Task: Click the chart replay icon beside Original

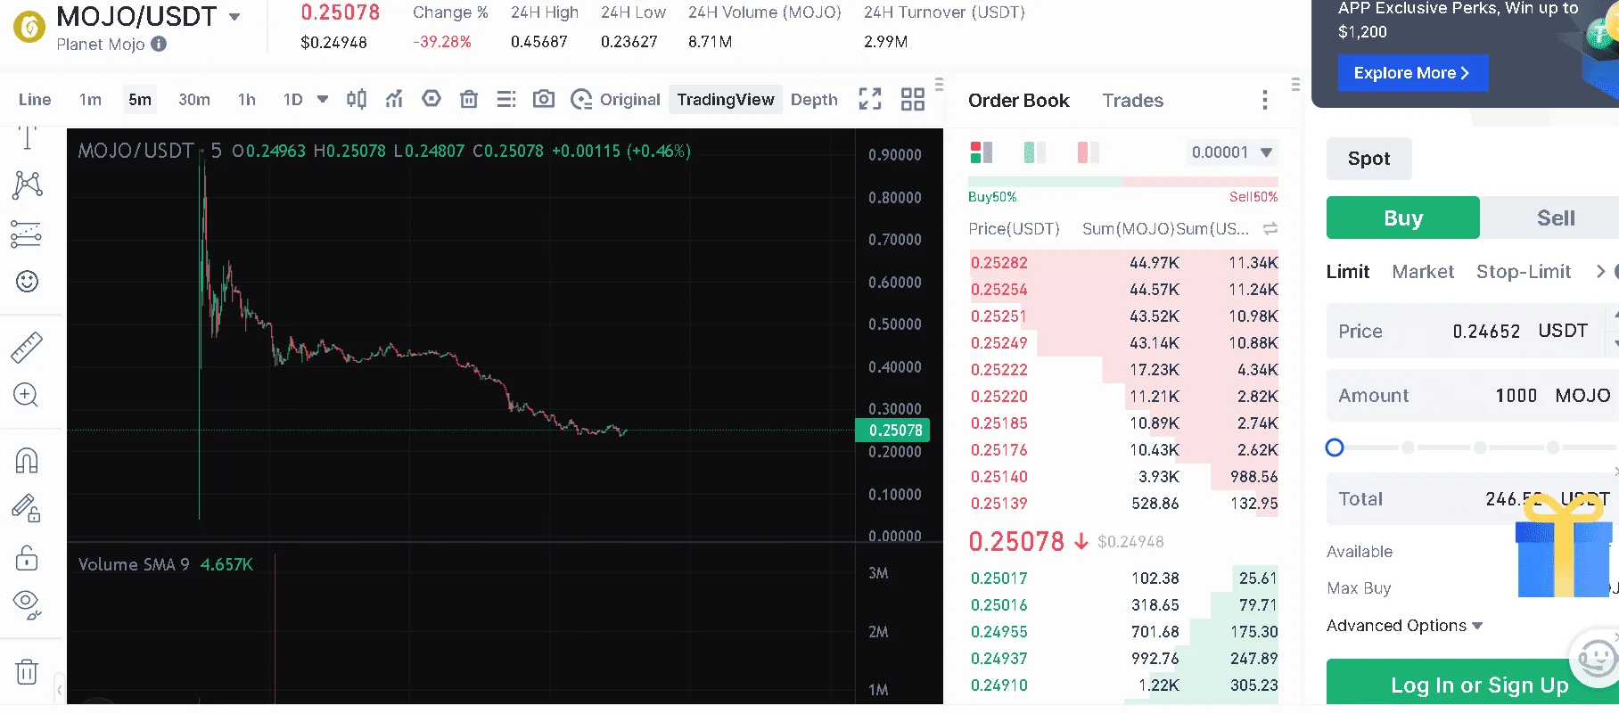Action: click(x=581, y=100)
